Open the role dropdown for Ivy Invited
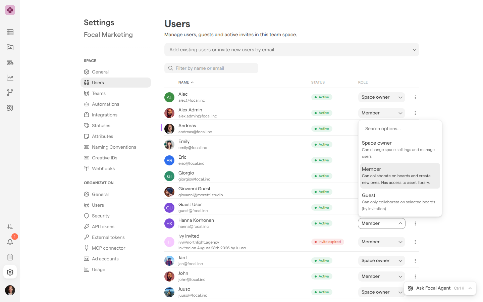Viewport: 483px width, 302px height. 382,242
